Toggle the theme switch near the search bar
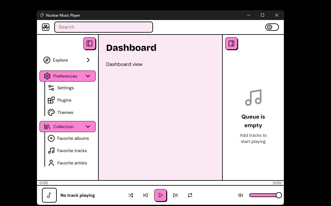Viewport: 331px width, 206px height. [272, 27]
